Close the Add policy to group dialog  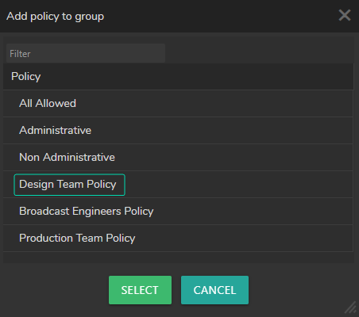click(345, 15)
